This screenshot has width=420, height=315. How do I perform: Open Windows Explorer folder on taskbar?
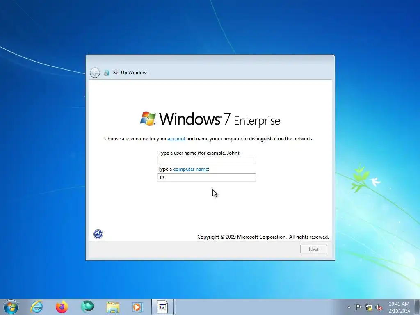[x=113, y=307]
